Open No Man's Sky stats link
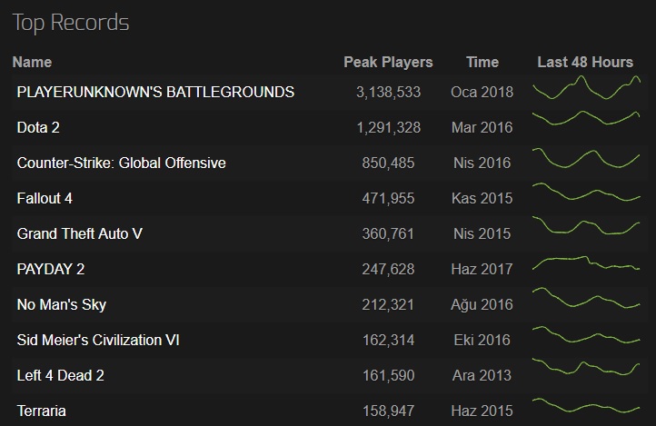Screen dimensions: 656x426 [x=62, y=304]
